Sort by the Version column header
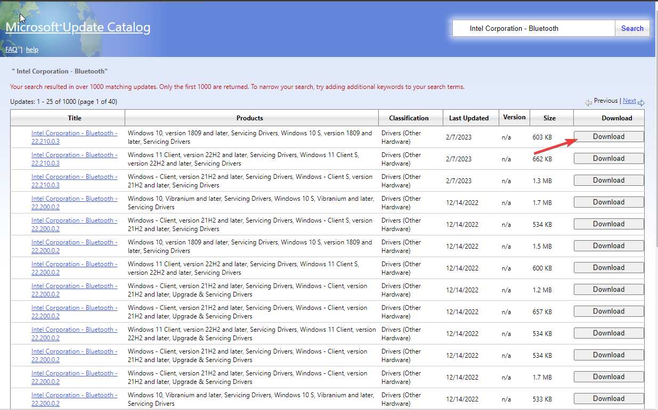 [x=514, y=117]
